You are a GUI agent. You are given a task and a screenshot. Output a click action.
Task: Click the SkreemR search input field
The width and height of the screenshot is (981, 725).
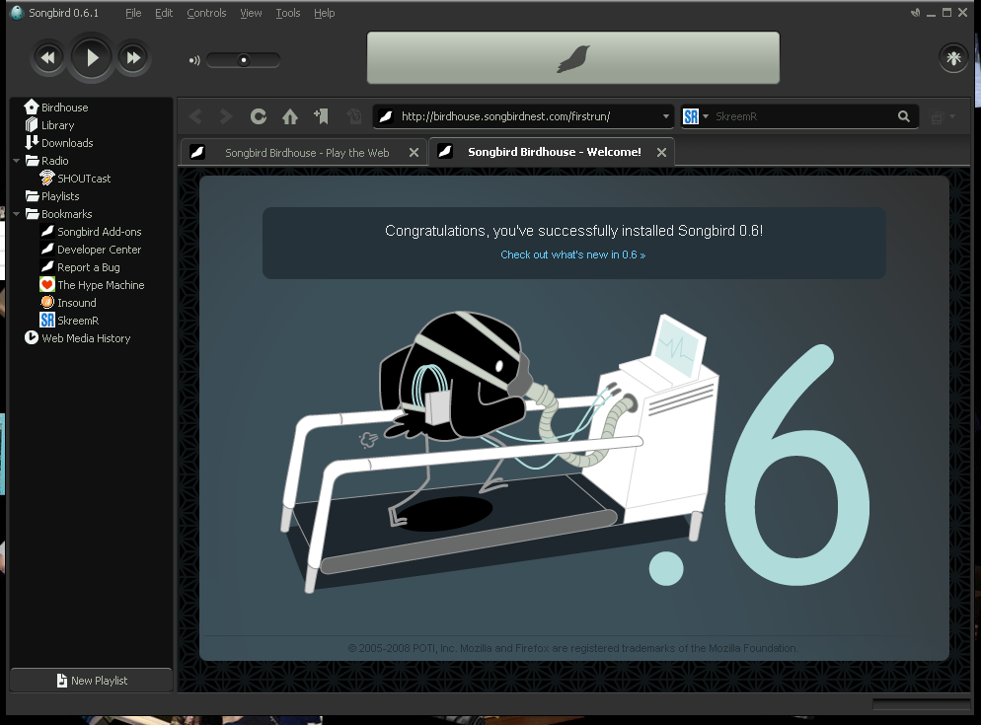[x=804, y=116]
